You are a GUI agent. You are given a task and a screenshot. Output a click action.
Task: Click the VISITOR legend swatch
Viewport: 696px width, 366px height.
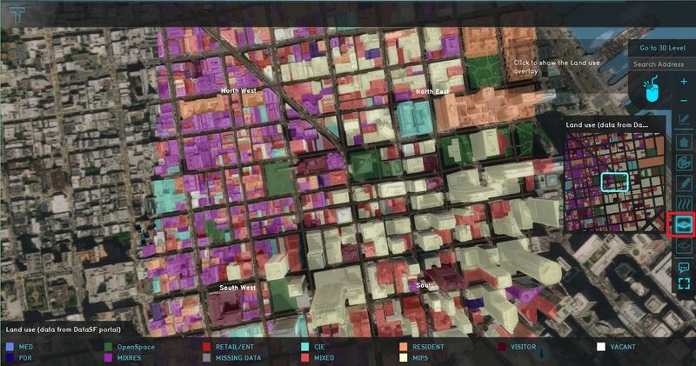click(502, 347)
